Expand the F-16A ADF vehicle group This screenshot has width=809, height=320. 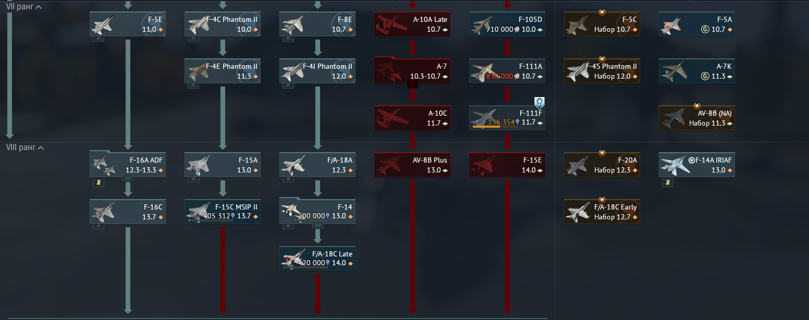[128, 178]
